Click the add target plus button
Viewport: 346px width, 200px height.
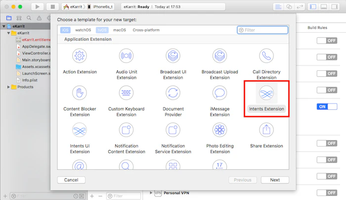[x=92, y=196]
